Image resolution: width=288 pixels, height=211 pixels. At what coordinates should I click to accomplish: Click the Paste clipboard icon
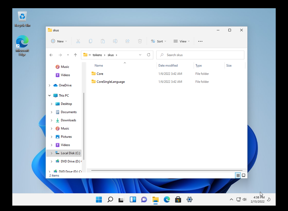pos(103,41)
